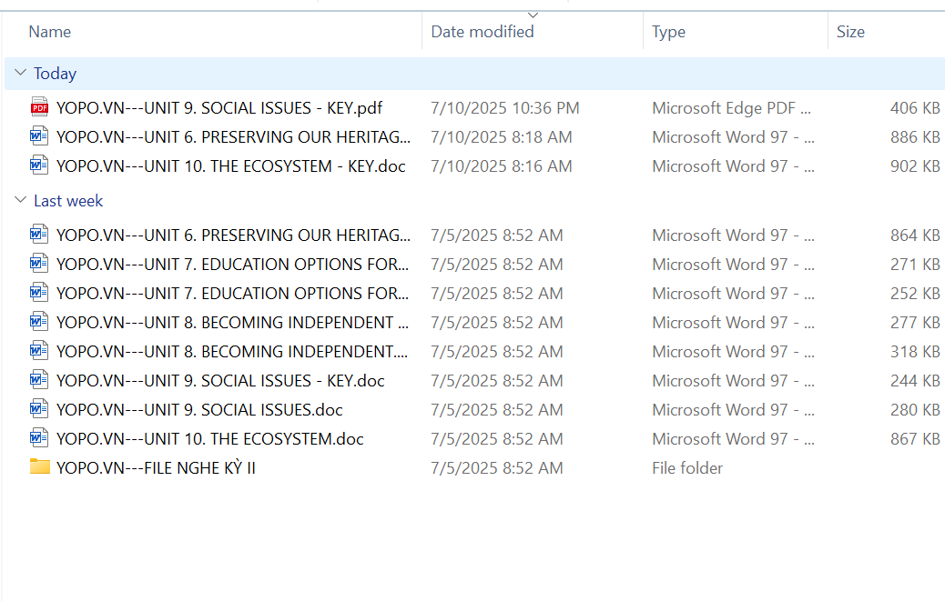
Task: Select the 318 KB UNIT 8 BECOMING INDEPENDENT file
Action: tap(231, 351)
